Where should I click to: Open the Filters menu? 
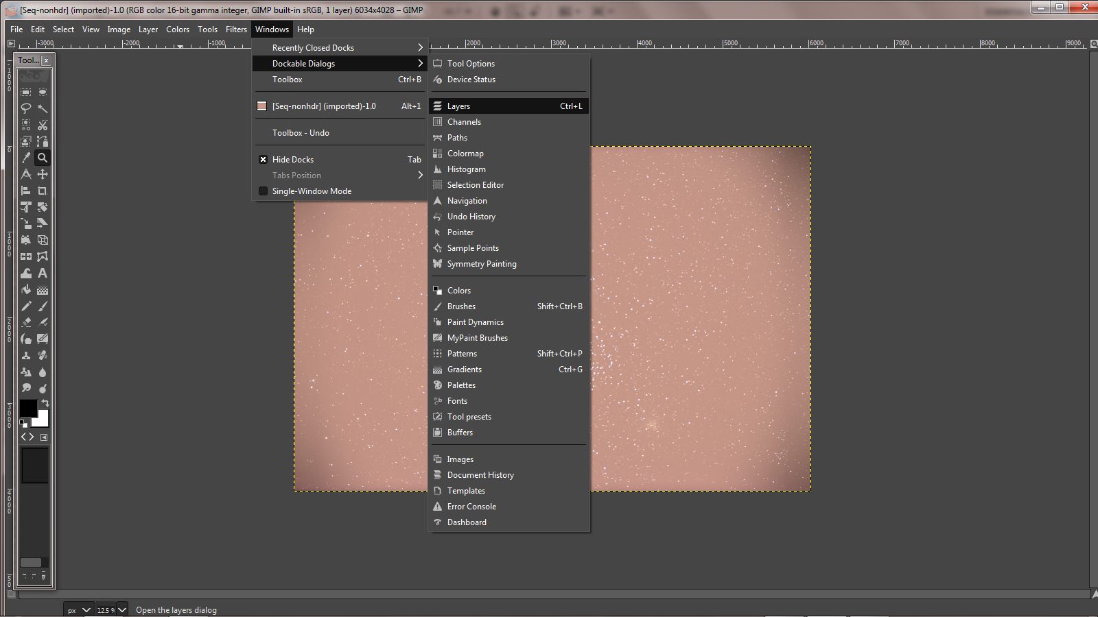click(236, 29)
